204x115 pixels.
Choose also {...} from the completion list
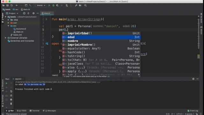tap(101, 67)
